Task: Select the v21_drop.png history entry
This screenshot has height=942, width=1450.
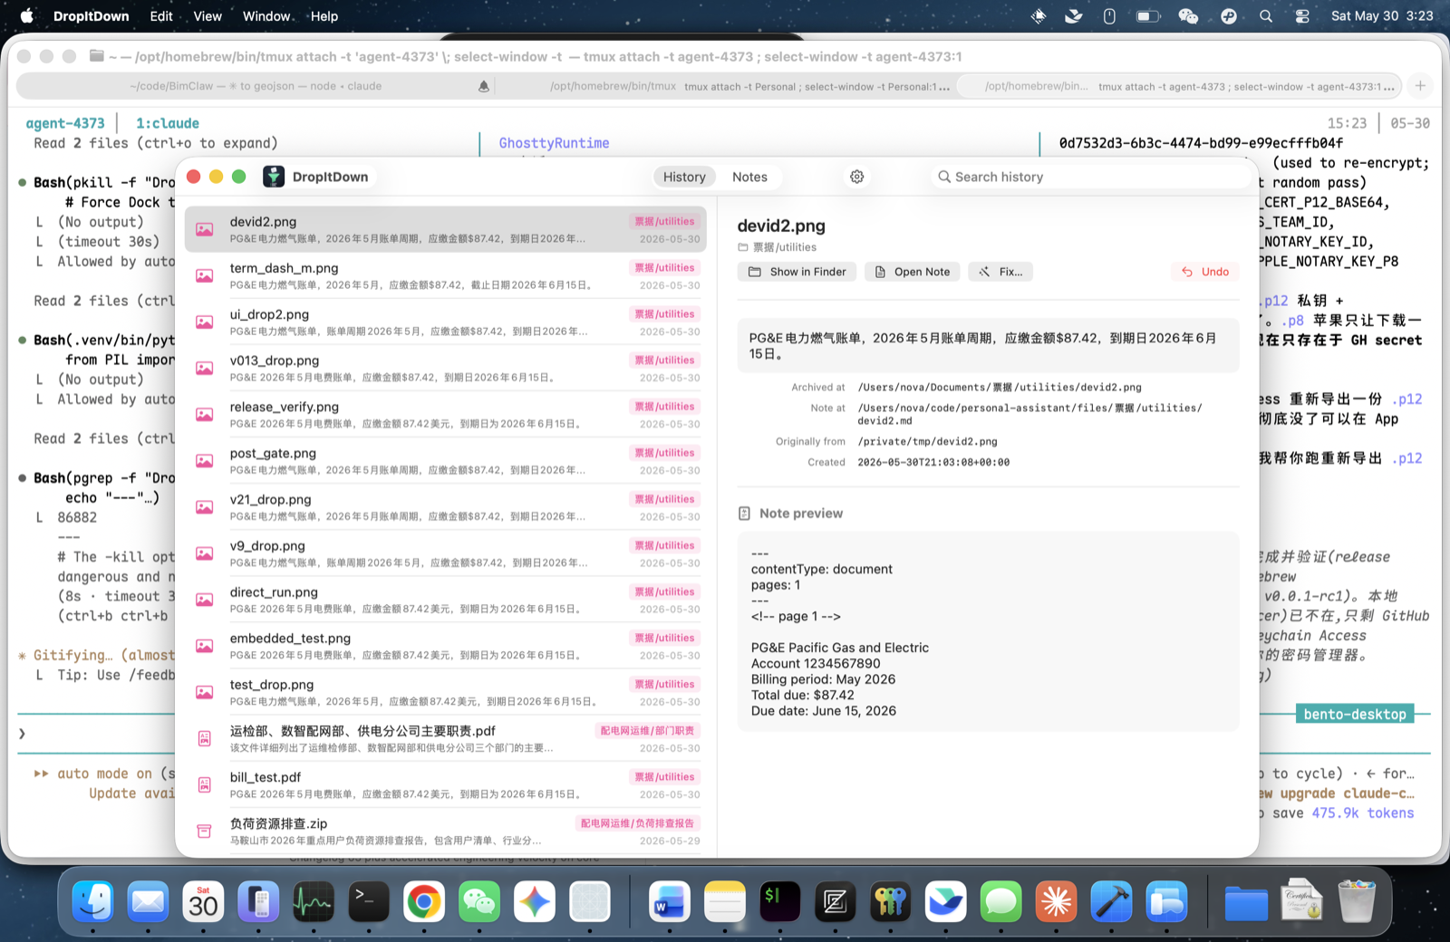Action: click(x=445, y=507)
